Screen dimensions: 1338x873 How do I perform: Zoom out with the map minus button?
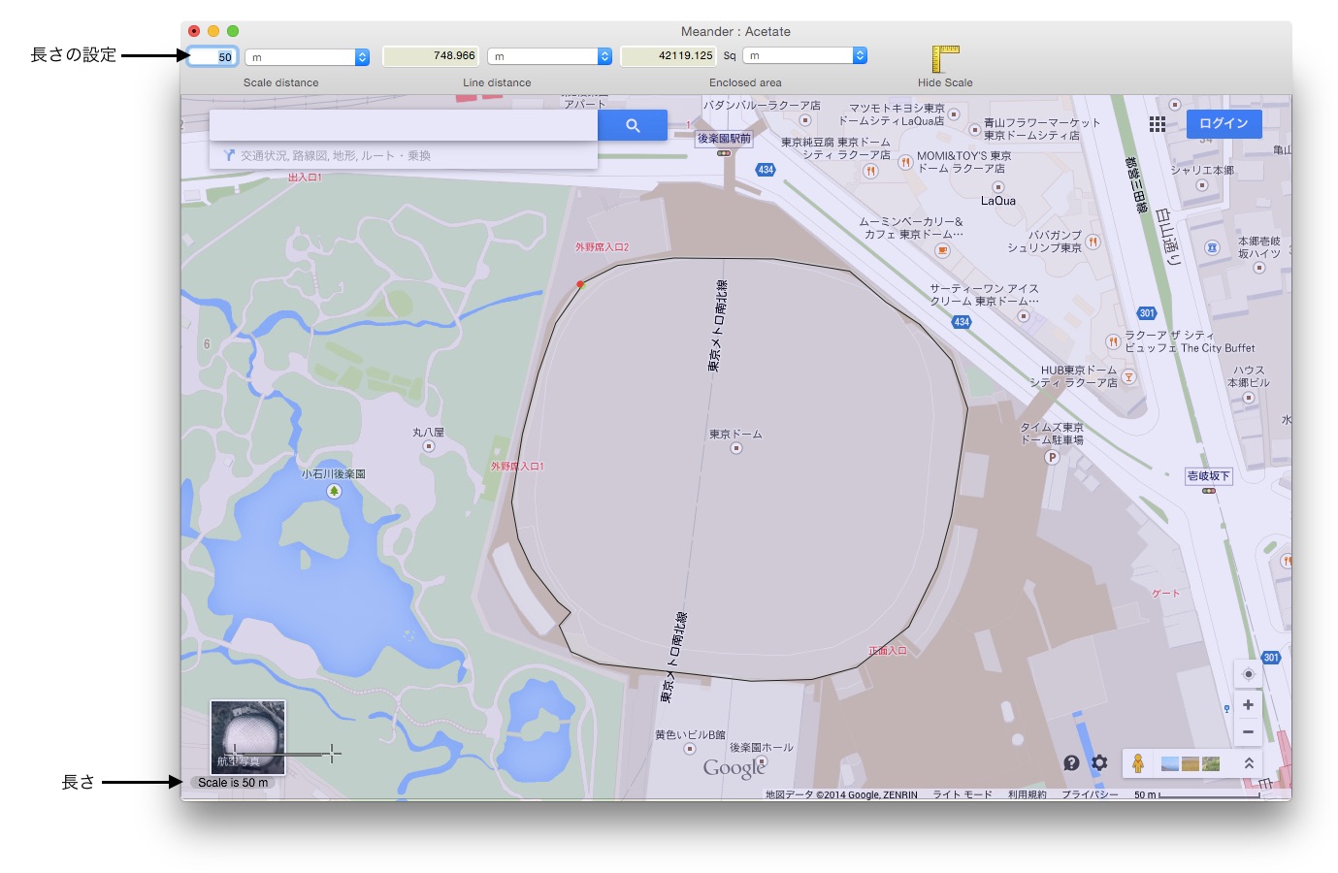[1248, 732]
